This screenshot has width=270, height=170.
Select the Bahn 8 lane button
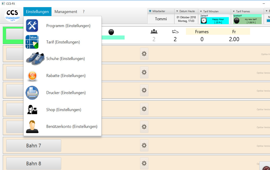[x=34, y=163]
